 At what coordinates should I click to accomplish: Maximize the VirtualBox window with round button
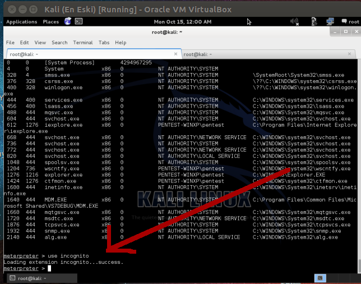click(33, 10)
